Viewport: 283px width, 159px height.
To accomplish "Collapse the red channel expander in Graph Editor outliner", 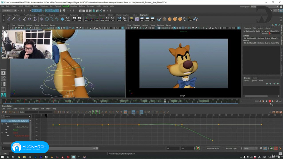I will tap(2, 133).
